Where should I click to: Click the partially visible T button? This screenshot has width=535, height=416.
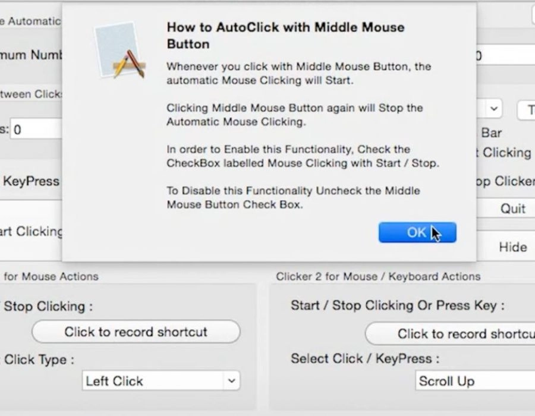pos(527,110)
